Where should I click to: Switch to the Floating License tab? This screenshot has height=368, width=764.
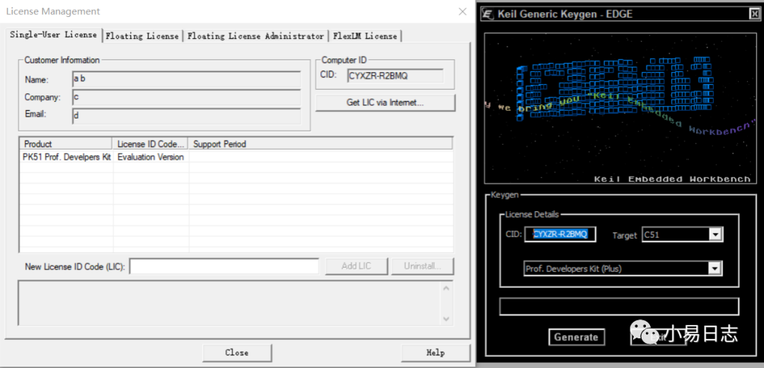click(142, 36)
